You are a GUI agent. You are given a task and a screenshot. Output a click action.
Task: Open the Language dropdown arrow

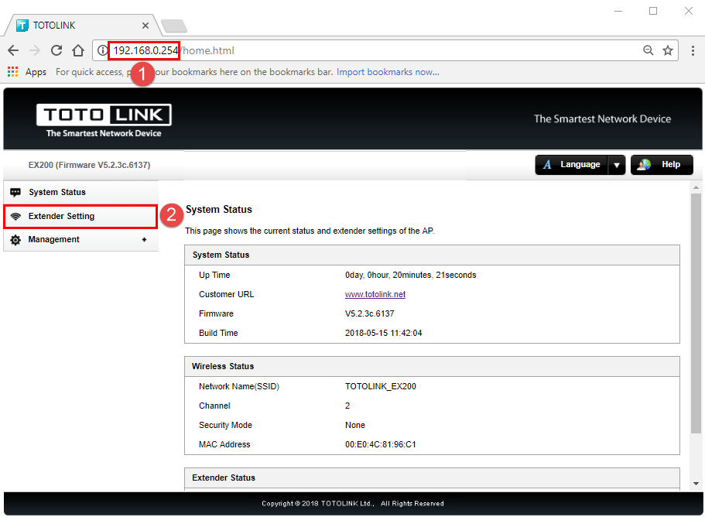tap(617, 165)
